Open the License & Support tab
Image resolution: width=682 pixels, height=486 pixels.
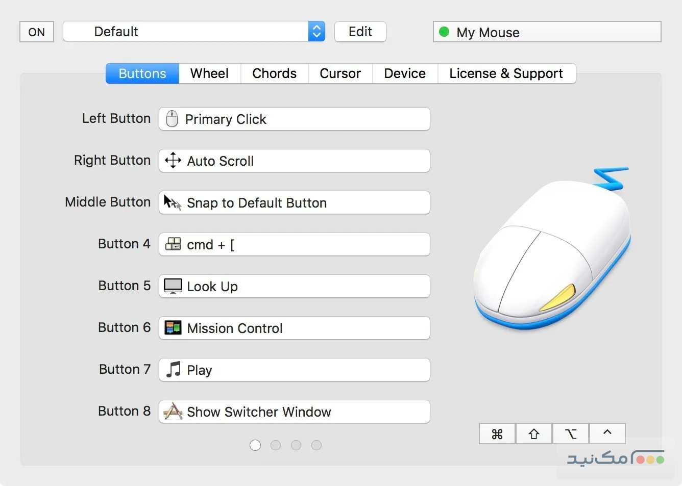click(506, 73)
